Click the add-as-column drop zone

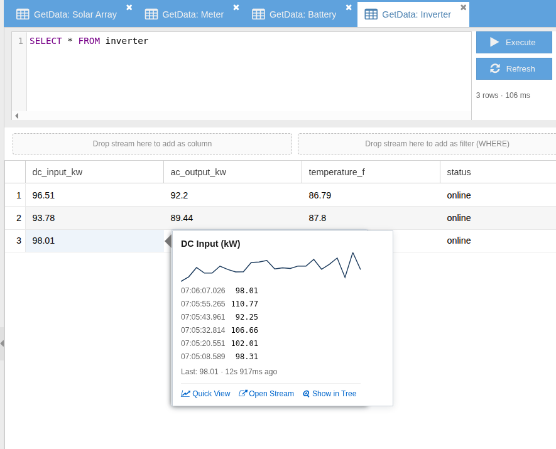(152, 144)
